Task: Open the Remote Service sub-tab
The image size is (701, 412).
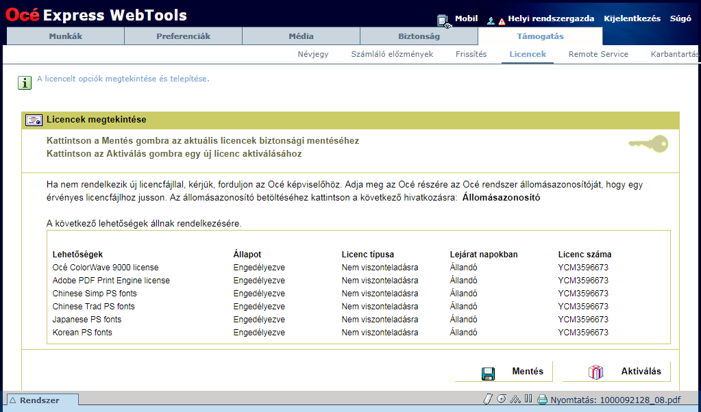Action: click(x=598, y=54)
